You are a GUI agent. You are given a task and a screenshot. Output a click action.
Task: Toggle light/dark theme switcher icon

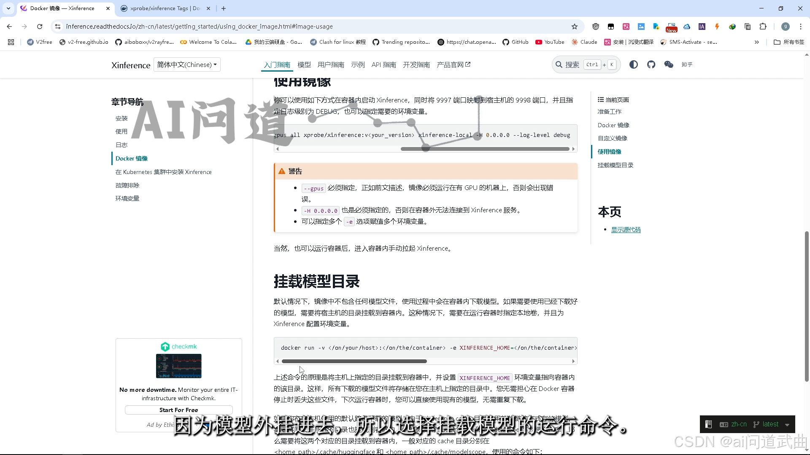click(633, 64)
